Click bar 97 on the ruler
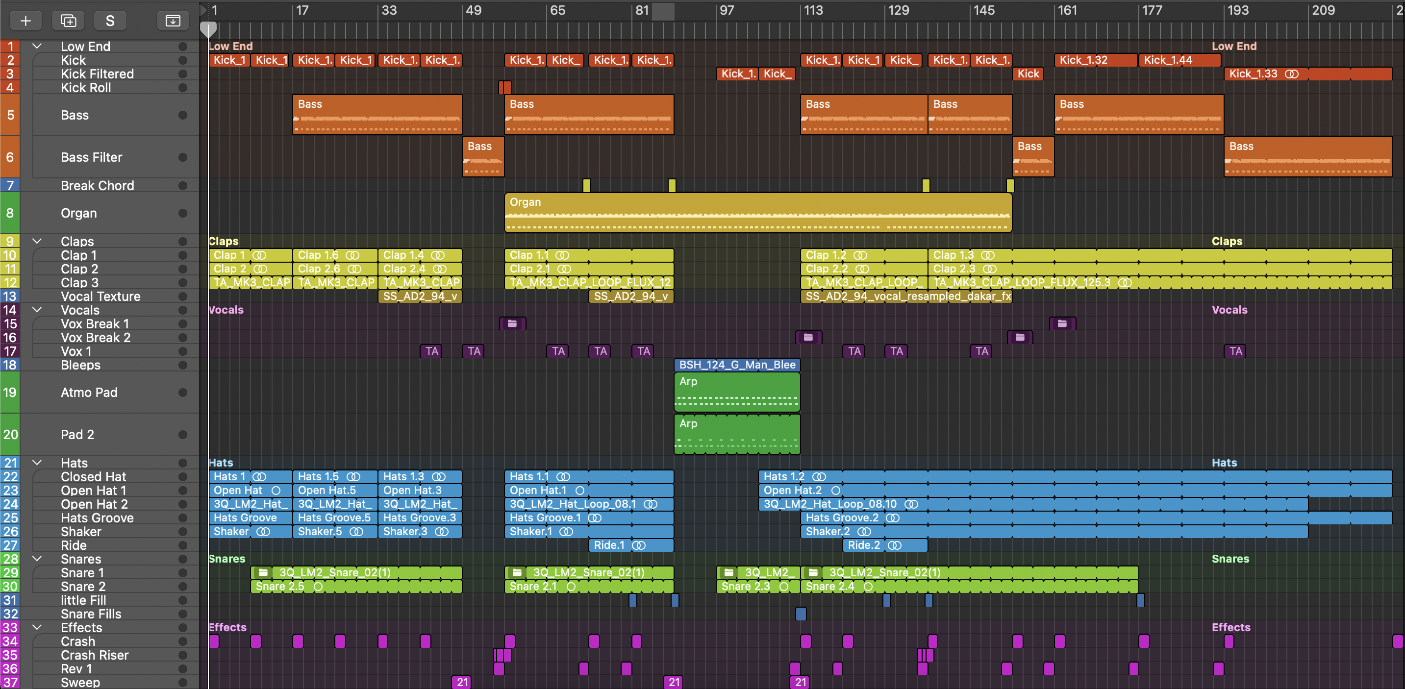 point(726,10)
